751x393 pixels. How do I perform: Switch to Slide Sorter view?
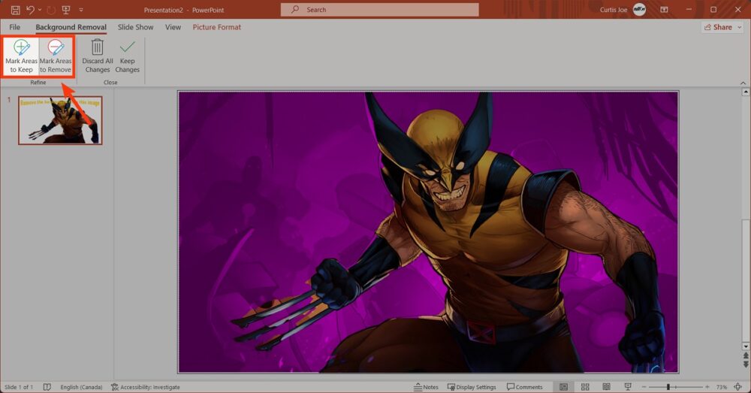[585, 387]
